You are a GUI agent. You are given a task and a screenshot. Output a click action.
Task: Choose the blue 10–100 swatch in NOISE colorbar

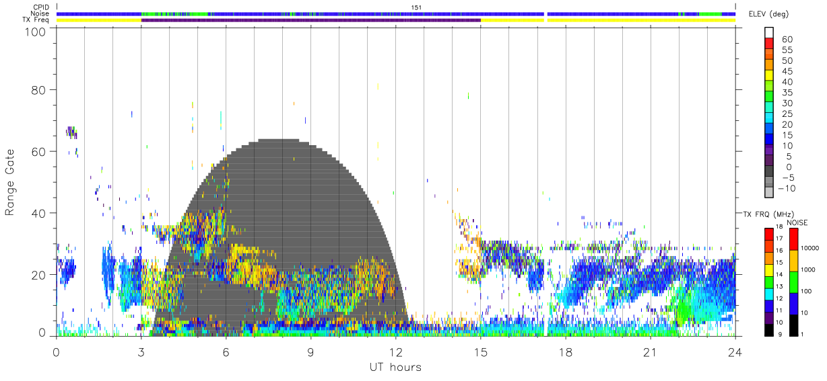pos(793,302)
